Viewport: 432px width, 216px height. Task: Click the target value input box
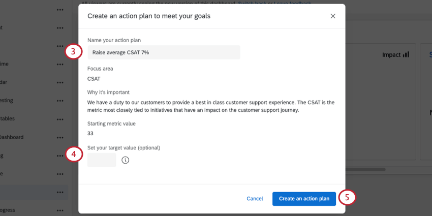click(102, 160)
